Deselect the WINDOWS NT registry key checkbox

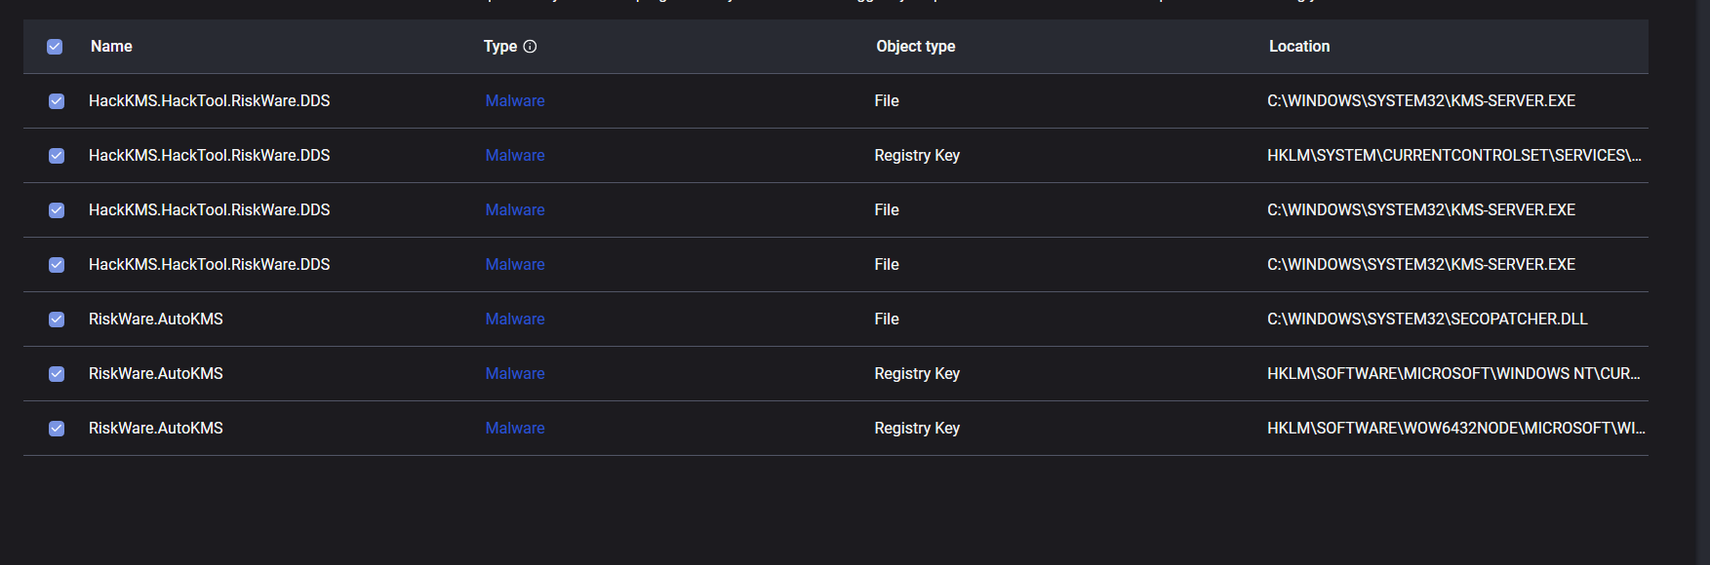click(x=57, y=374)
